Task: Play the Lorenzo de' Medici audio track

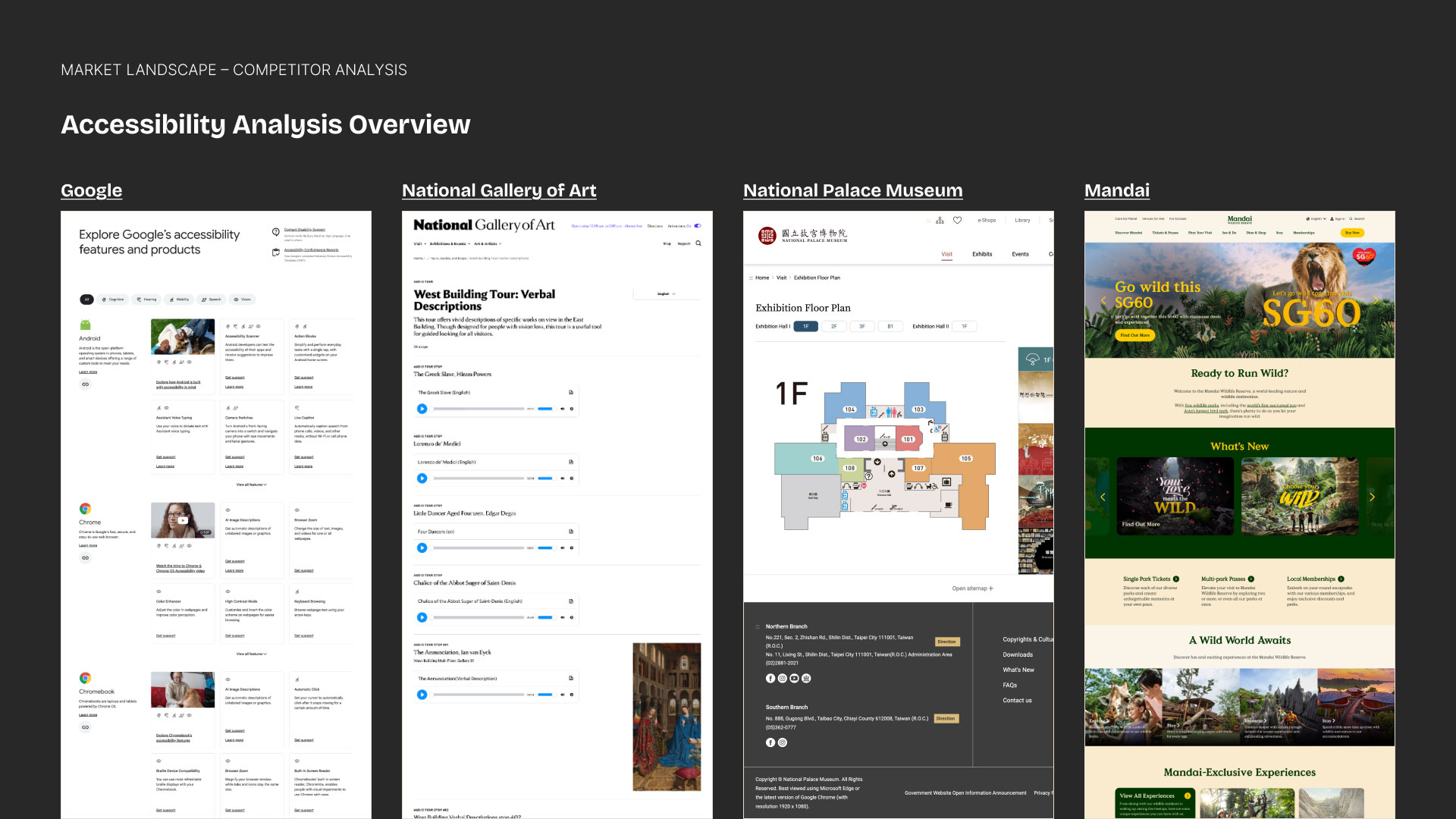Action: coord(422,479)
